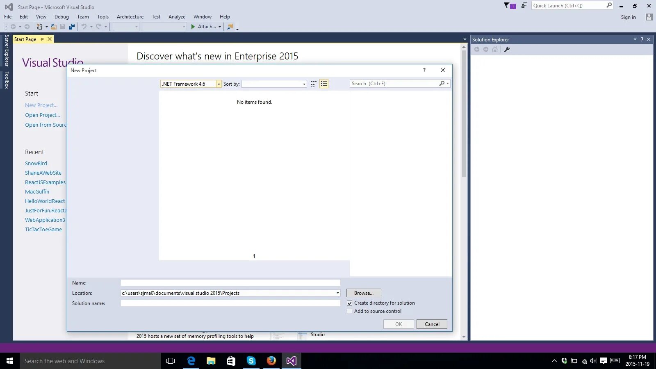Enable Add to source control checkbox
The image size is (656, 369).
click(350, 312)
